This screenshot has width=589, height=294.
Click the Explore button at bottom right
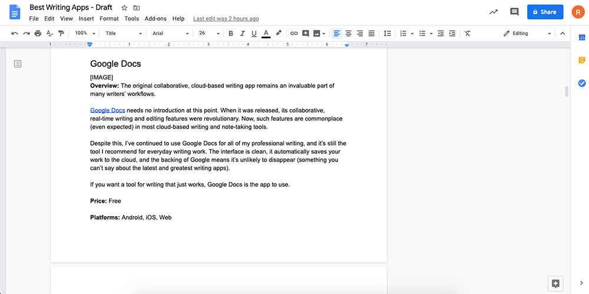556,283
